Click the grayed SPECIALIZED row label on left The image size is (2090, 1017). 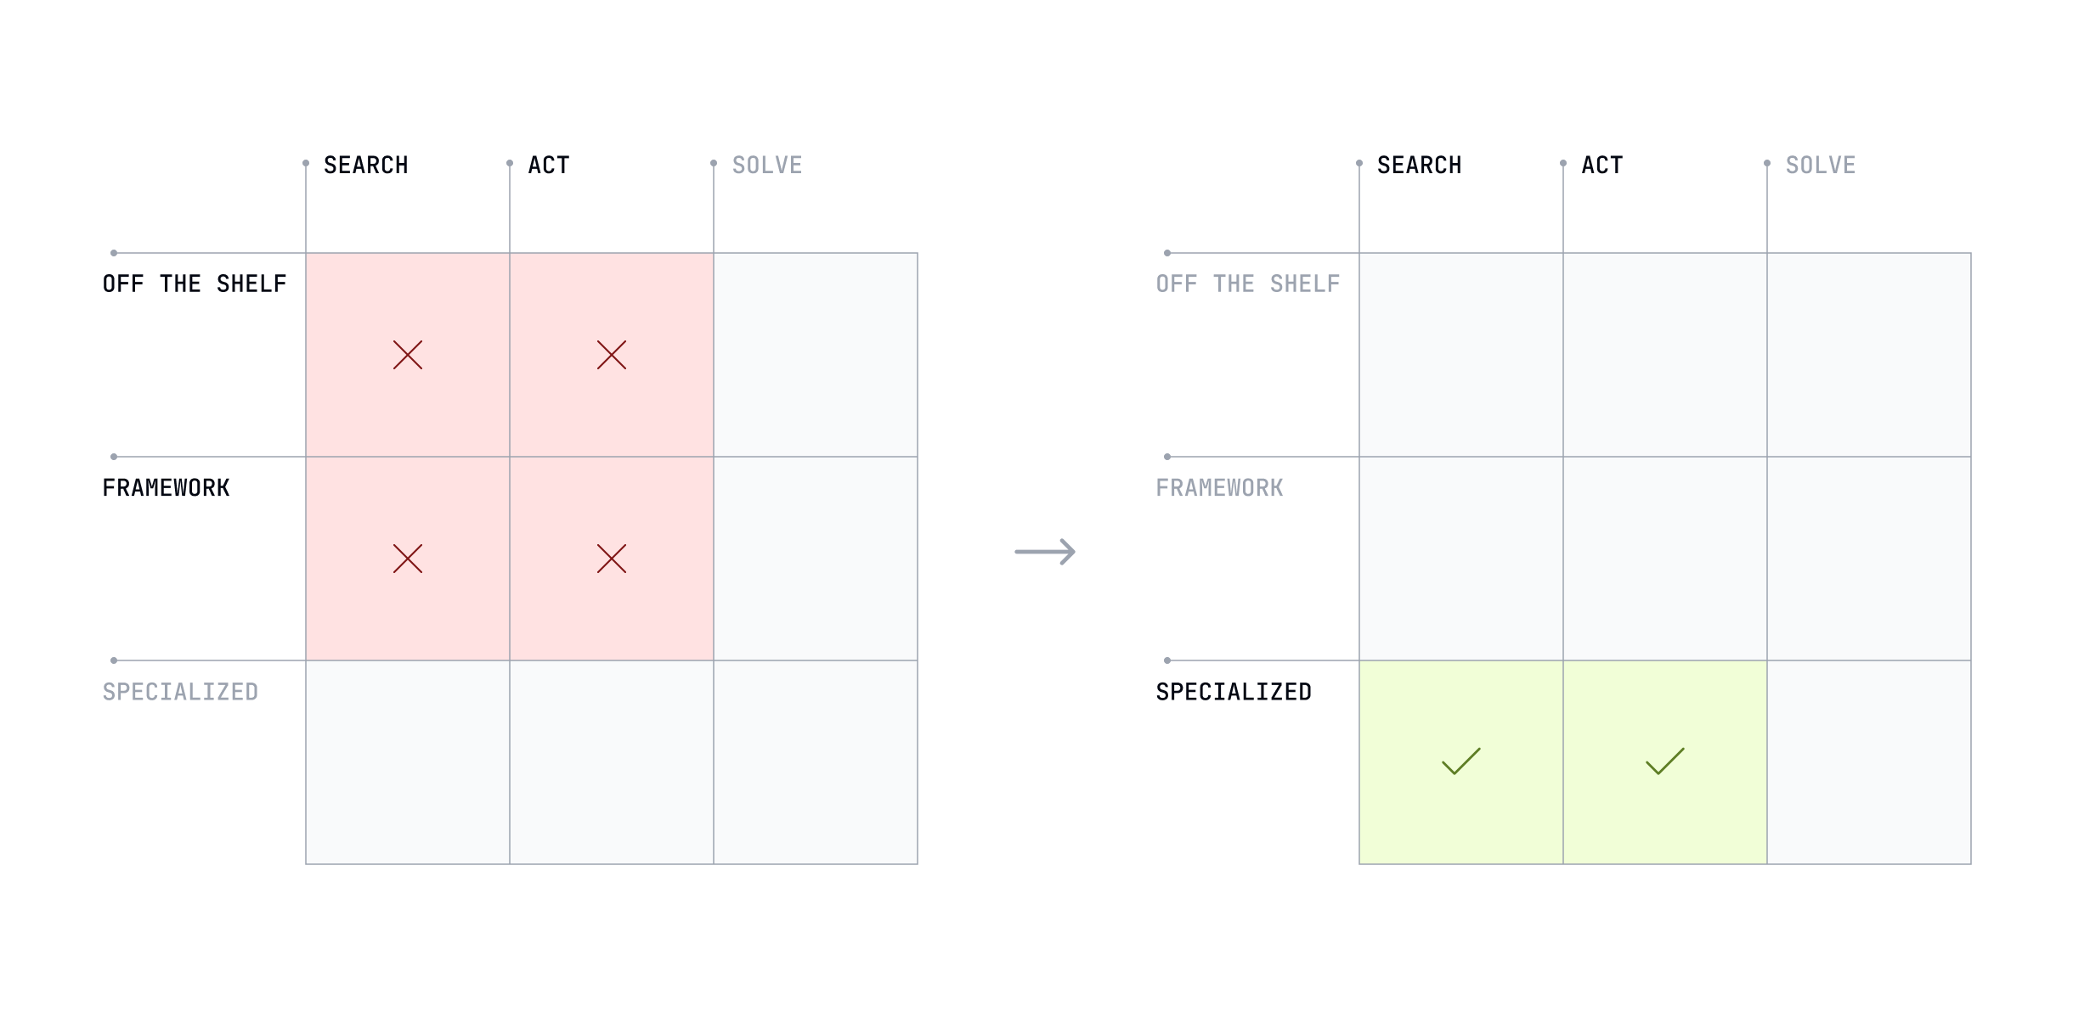180,692
